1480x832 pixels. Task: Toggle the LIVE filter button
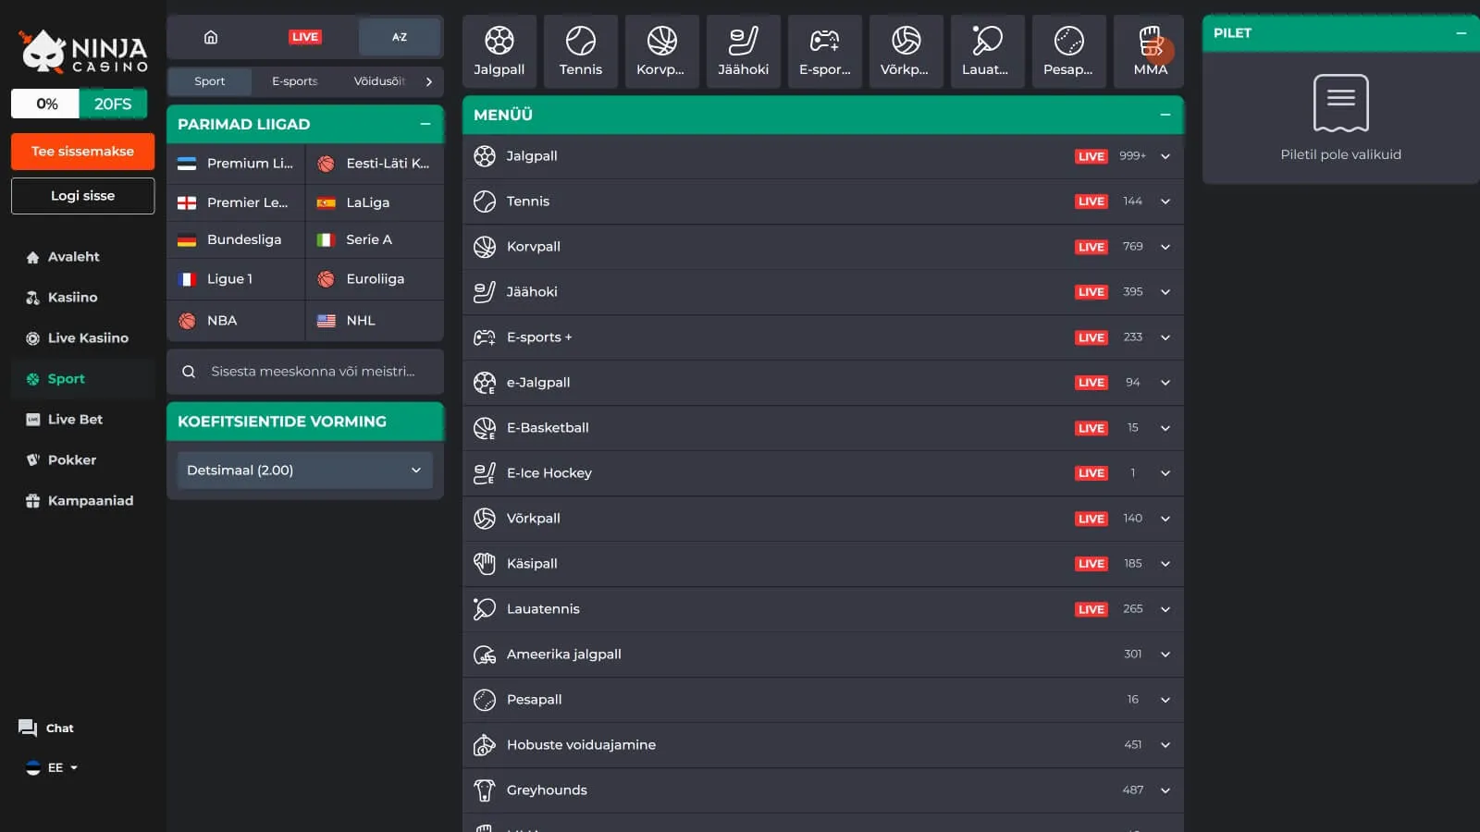[304, 37]
